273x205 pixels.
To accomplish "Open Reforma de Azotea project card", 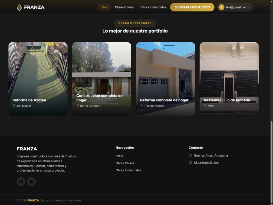I will click(x=38, y=79).
